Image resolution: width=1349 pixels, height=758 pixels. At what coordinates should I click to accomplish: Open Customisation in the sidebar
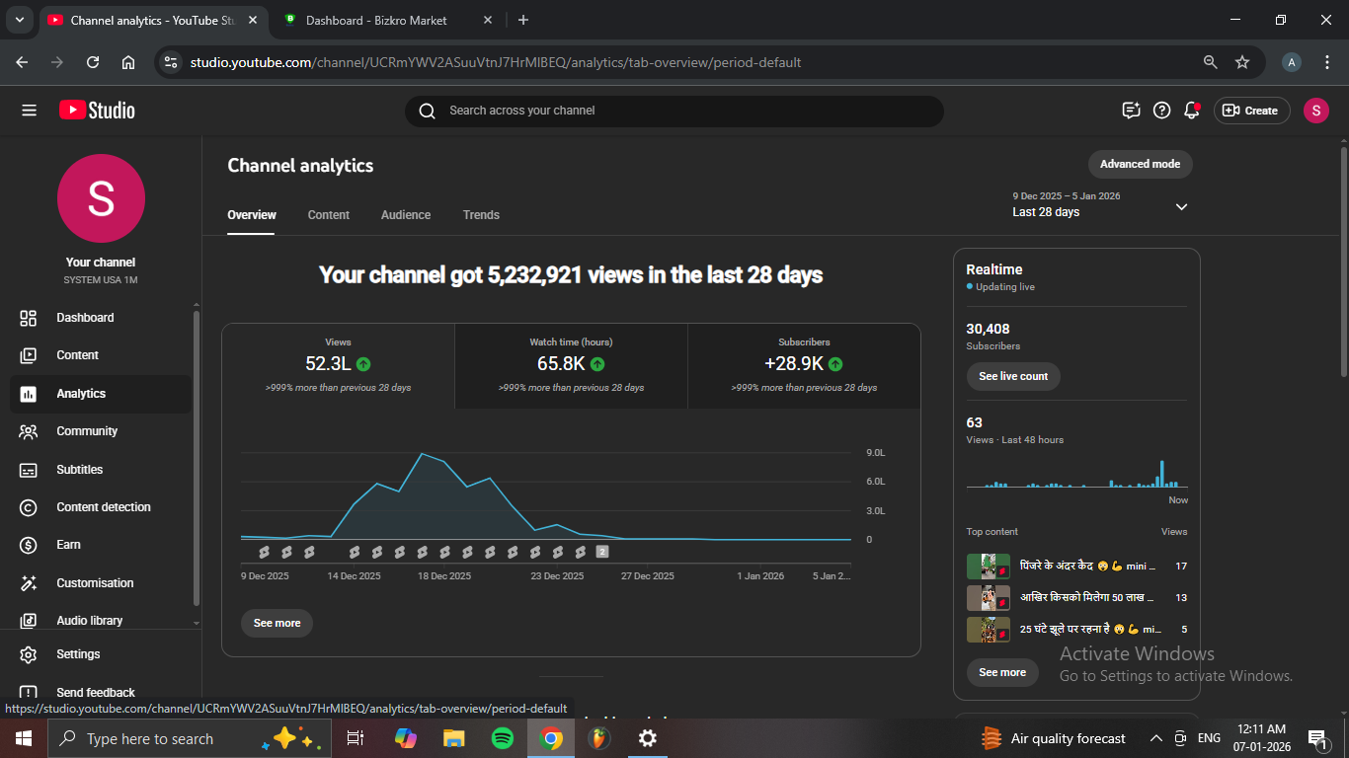tap(95, 583)
